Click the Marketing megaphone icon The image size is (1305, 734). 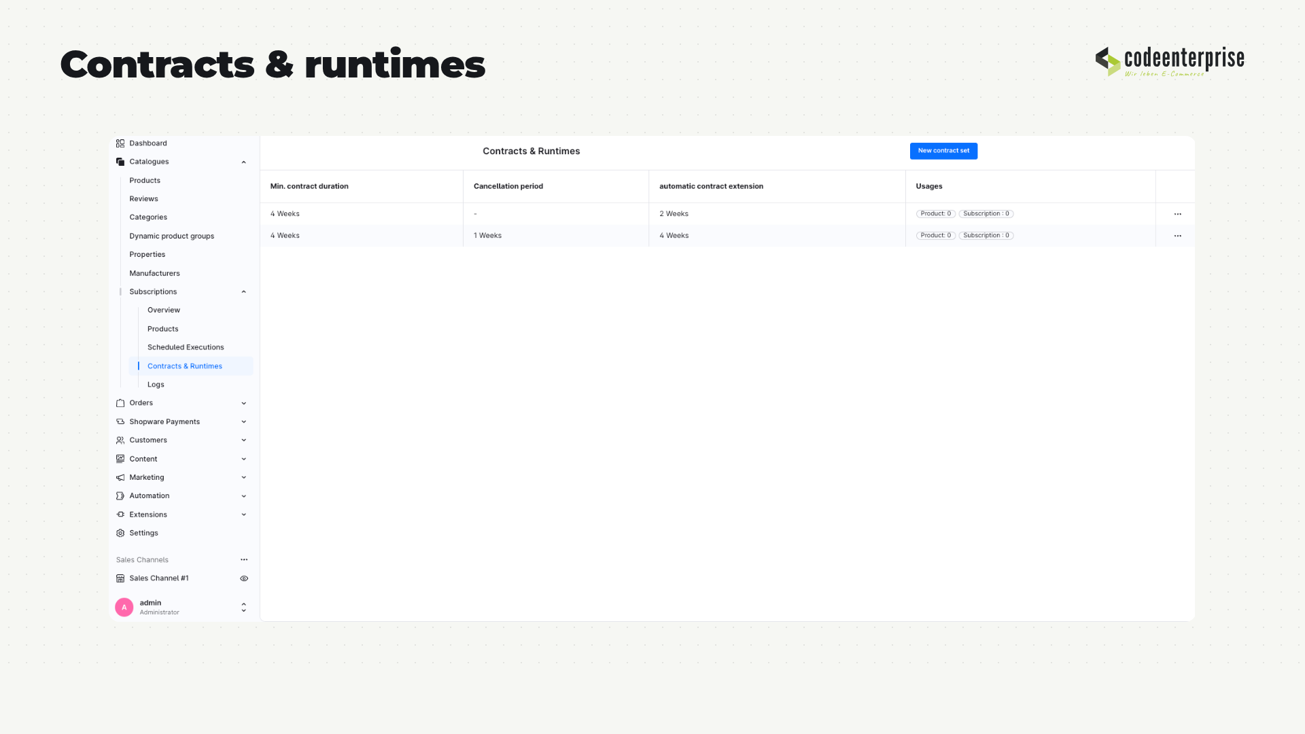(120, 477)
